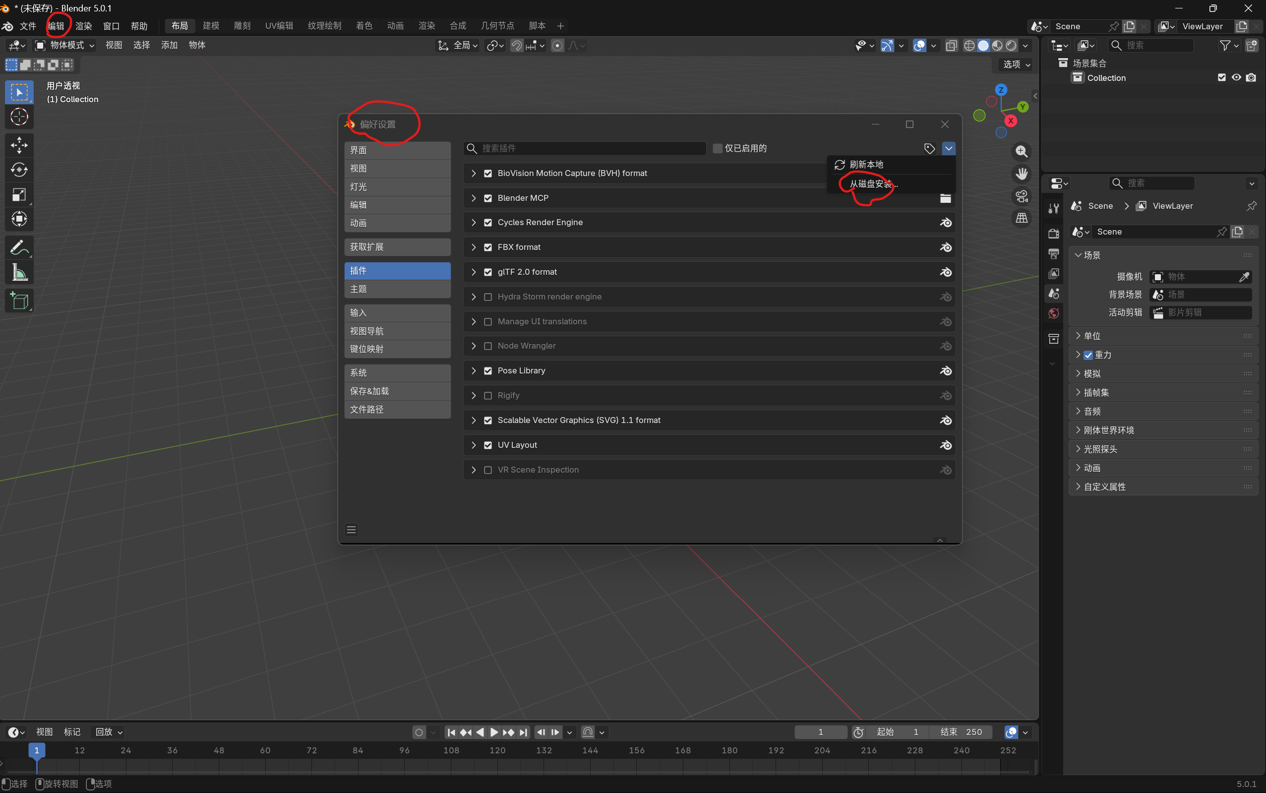Image resolution: width=1266 pixels, height=793 pixels.
Task: Hide Collection in viewport via eye icon
Action: pyautogui.click(x=1236, y=78)
